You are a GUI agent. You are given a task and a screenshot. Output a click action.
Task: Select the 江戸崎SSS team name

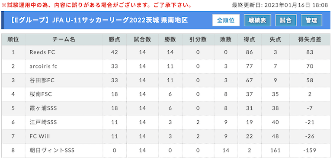pyautogui.click(x=43, y=122)
